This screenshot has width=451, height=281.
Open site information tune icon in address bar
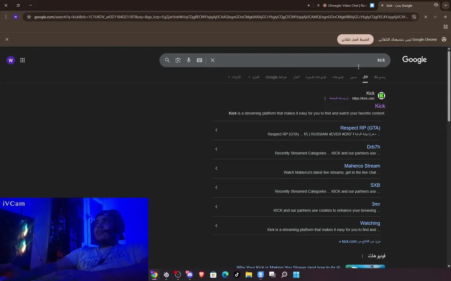pyautogui.click(x=414, y=17)
